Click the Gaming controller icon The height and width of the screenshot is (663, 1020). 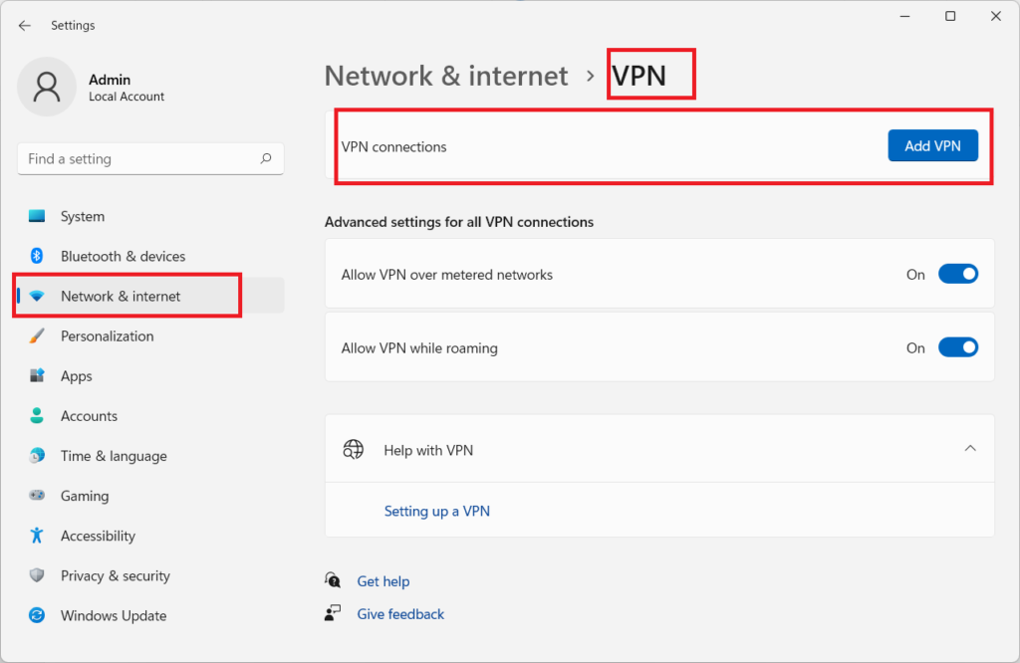37,496
